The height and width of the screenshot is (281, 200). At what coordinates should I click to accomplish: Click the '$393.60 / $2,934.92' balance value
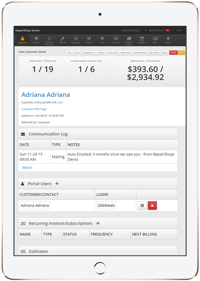tap(145, 73)
